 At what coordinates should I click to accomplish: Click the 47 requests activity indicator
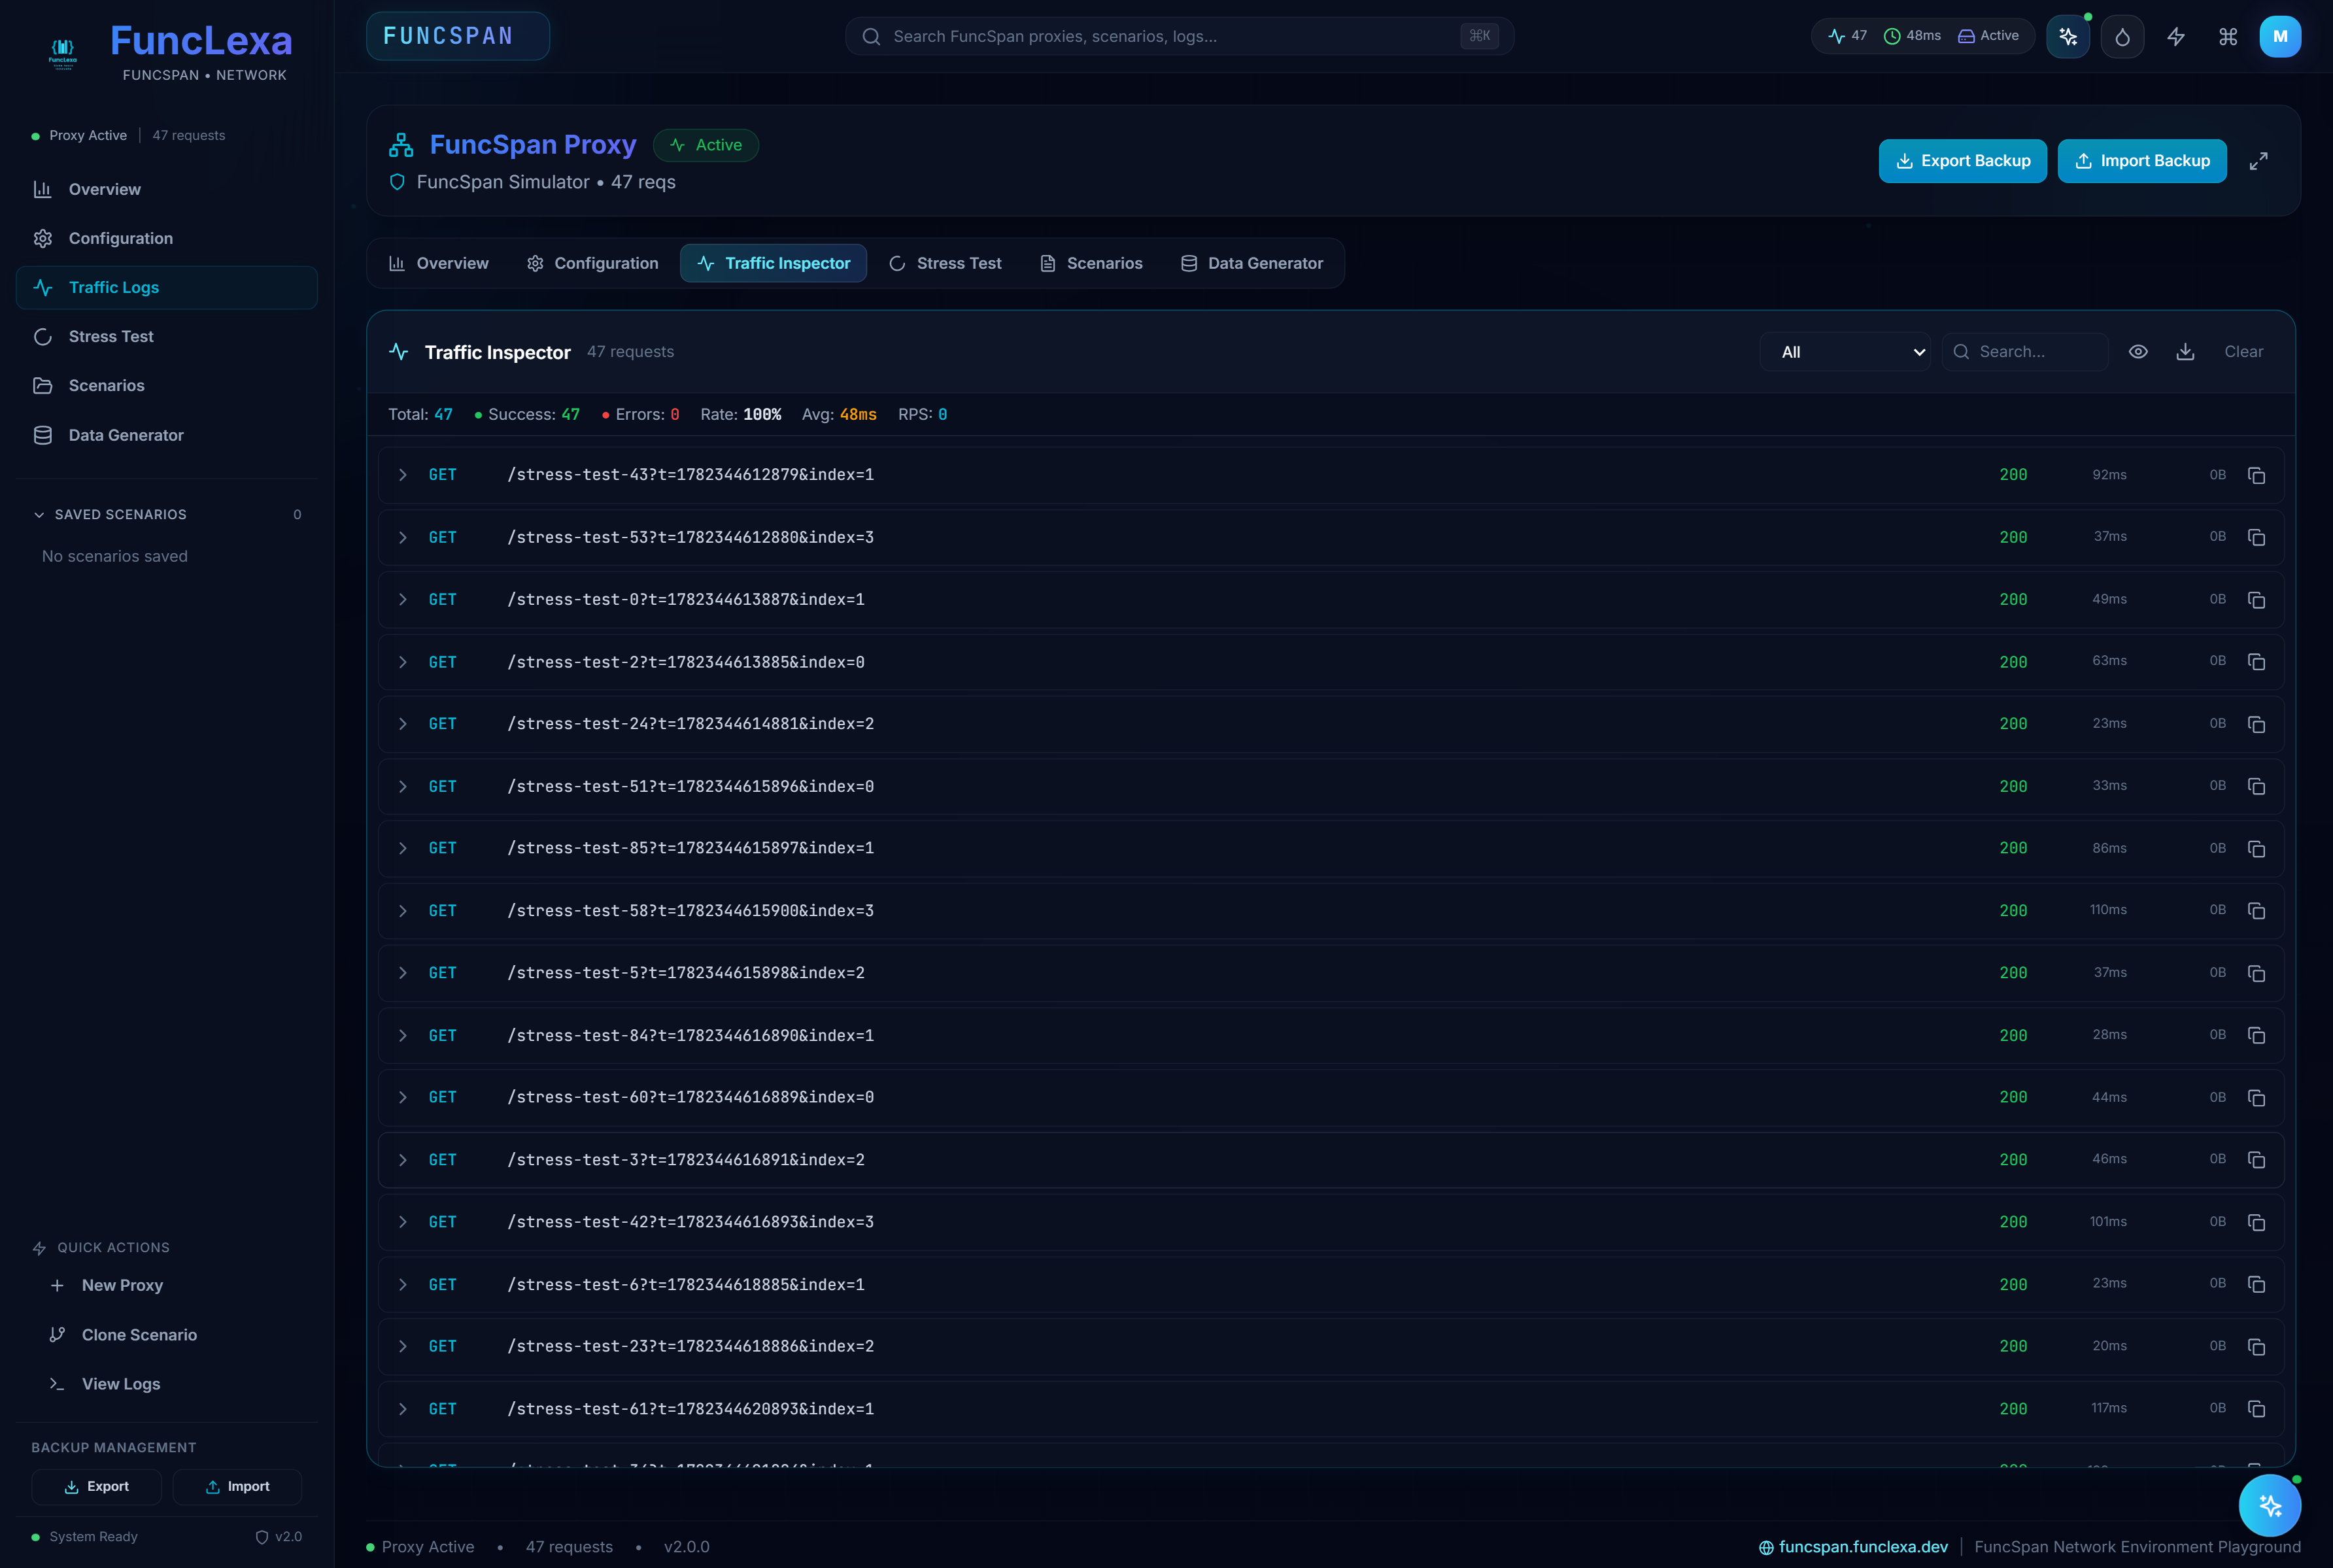[x=1848, y=36]
